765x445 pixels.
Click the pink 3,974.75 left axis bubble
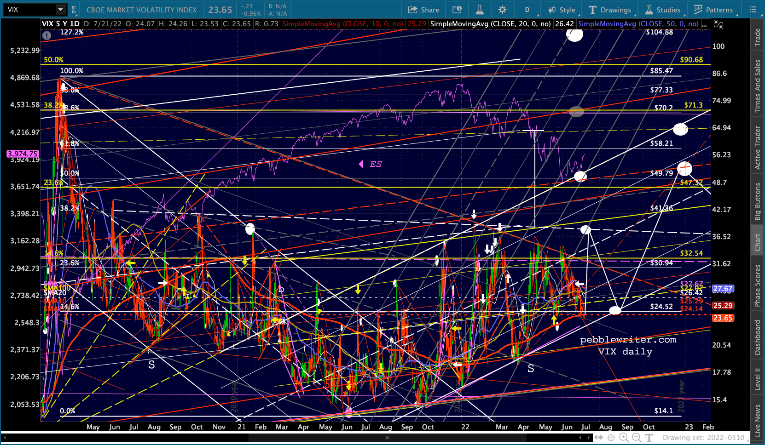[x=23, y=154]
